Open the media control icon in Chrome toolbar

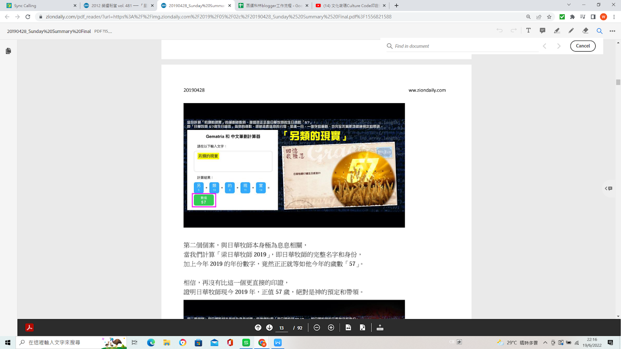(x=583, y=17)
